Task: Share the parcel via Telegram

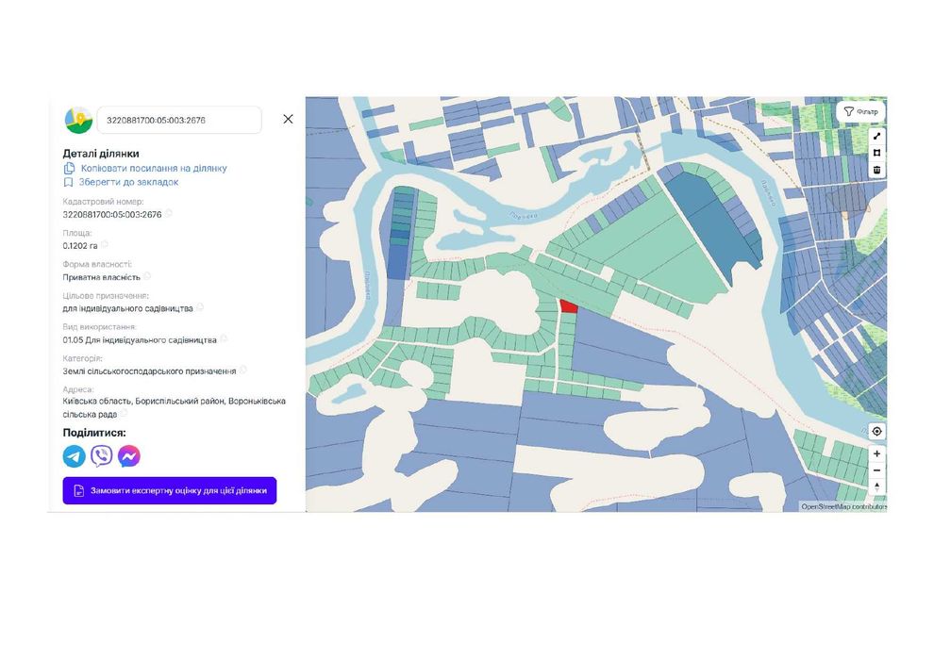Action: [x=75, y=456]
